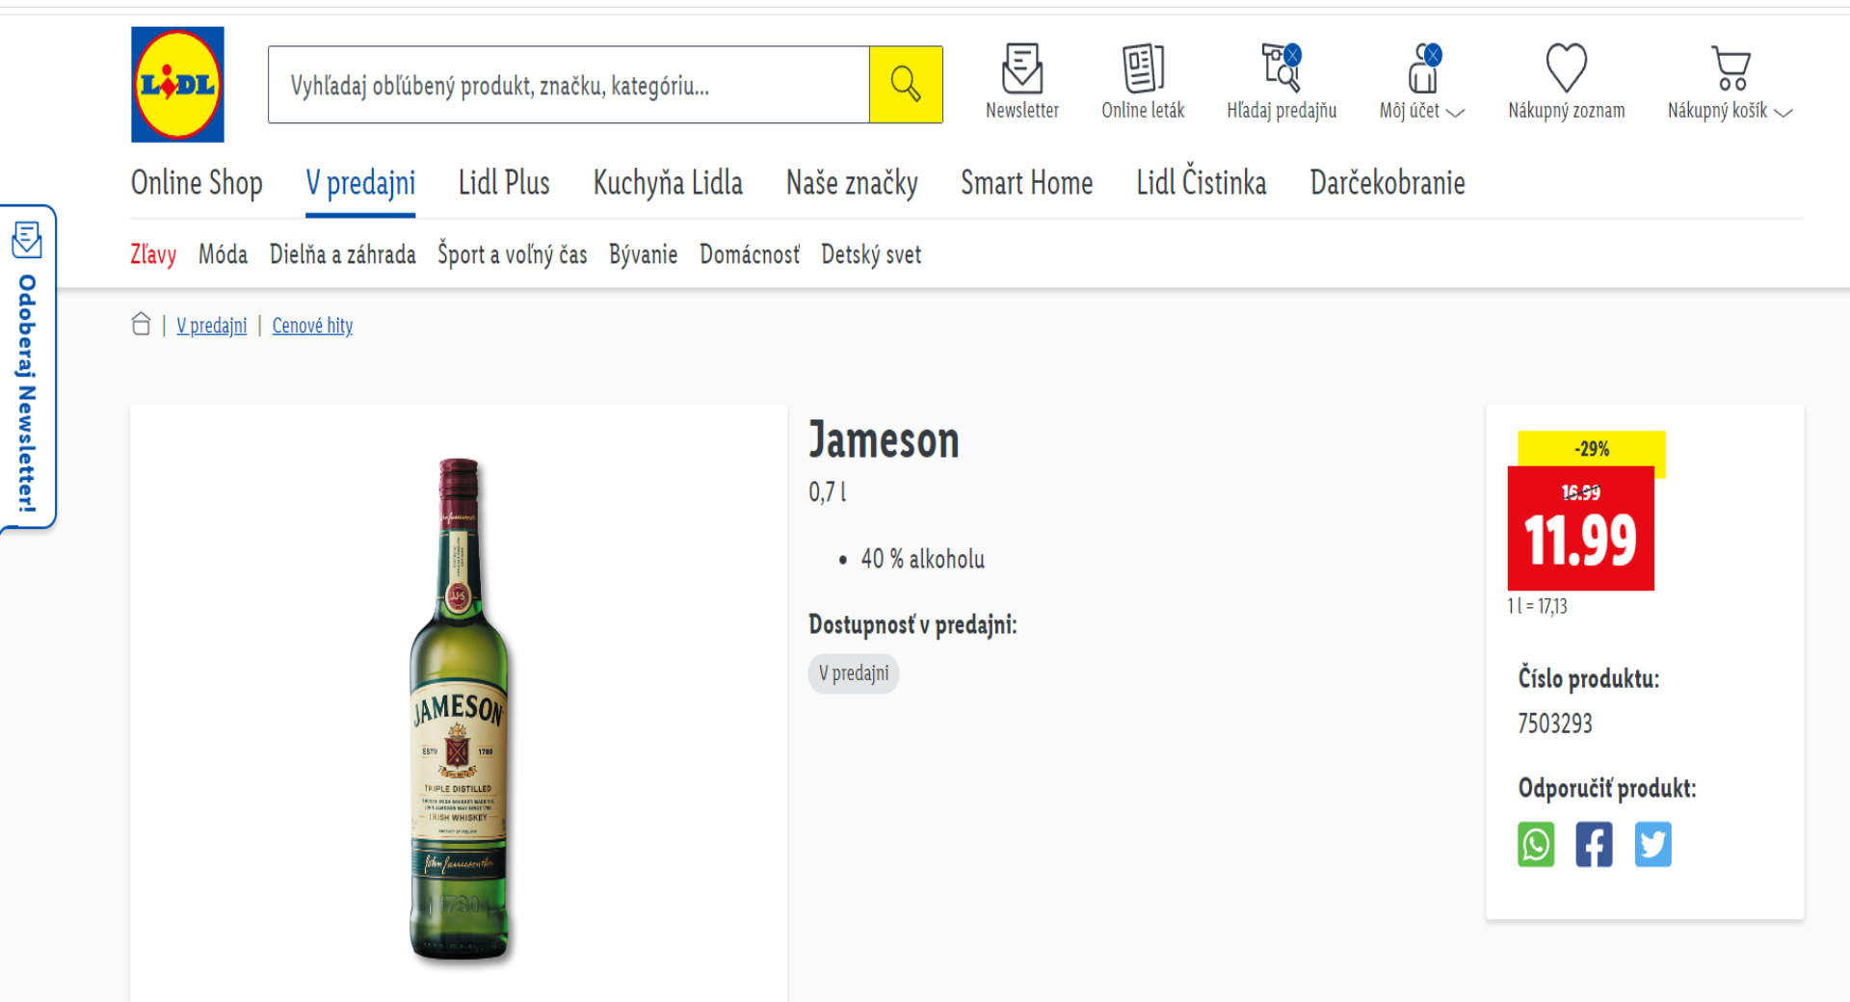
Task: Share product on Twitter icon
Action: click(x=1652, y=845)
